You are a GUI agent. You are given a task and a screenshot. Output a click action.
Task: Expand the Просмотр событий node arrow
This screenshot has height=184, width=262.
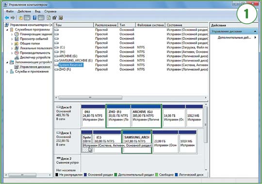(x=12, y=39)
